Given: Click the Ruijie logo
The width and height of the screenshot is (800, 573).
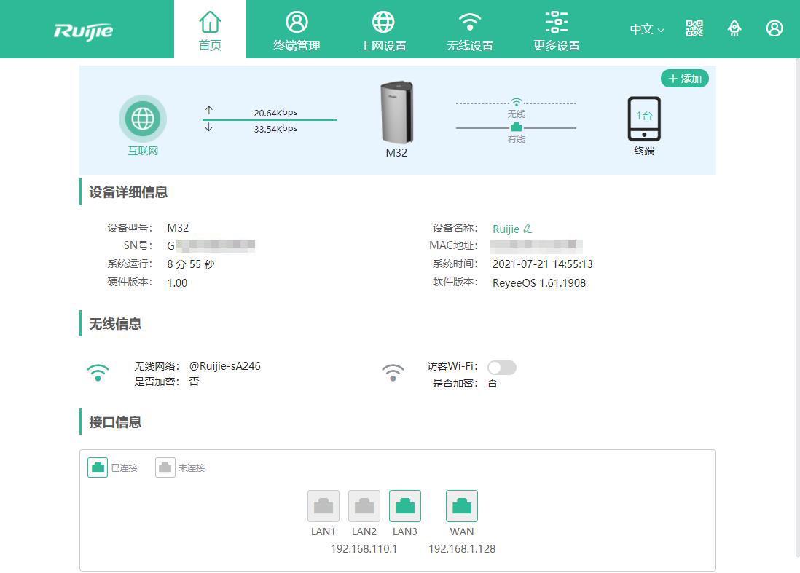Looking at the screenshot, I should [x=83, y=31].
